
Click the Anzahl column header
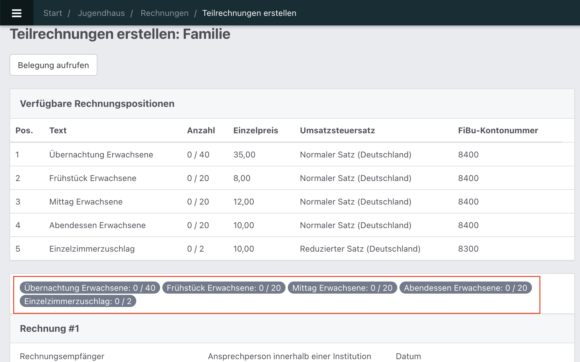pyautogui.click(x=201, y=130)
